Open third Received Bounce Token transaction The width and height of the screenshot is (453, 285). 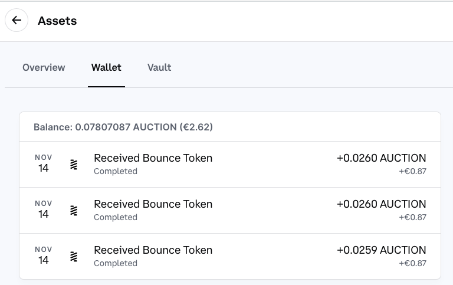click(230, 257)
